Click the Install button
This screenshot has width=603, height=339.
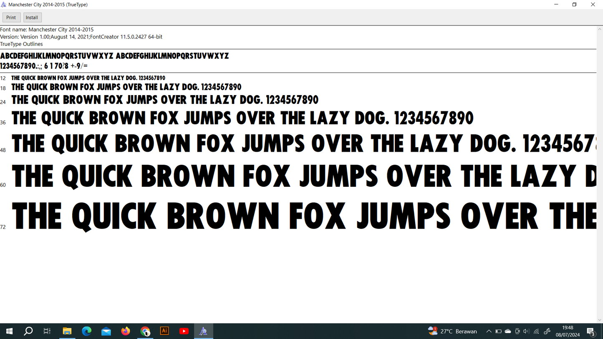(x=32, y=18)
